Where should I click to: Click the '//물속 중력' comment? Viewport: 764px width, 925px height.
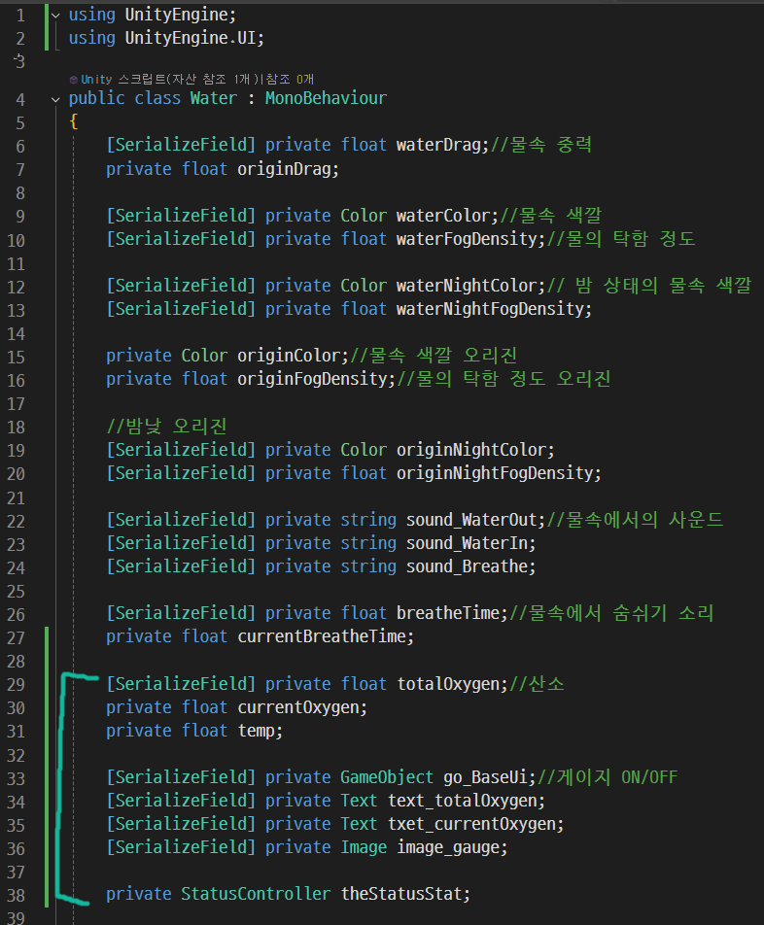pos(541,145)
